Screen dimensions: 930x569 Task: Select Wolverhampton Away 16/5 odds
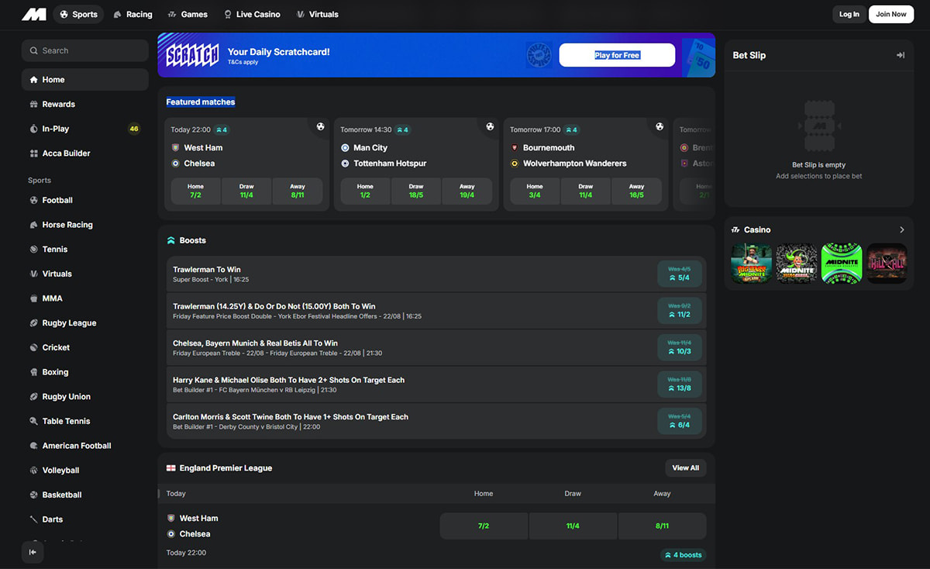636,191
